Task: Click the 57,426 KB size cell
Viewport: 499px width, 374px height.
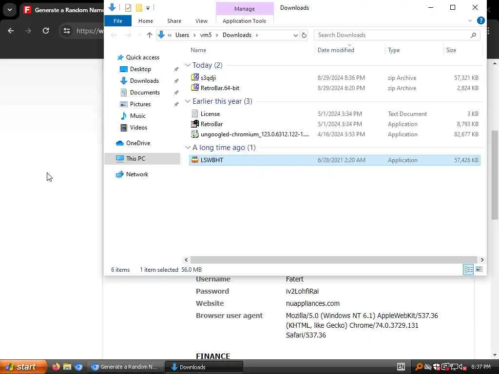Action: tap(466, 160)
